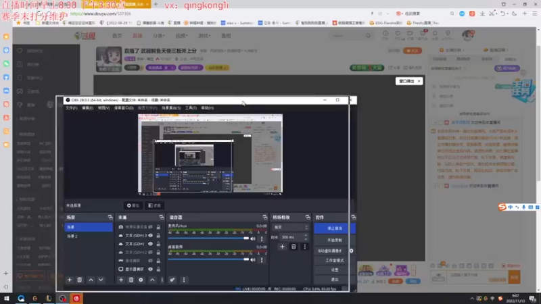Open OBS icon on Windows taskbar
The image size is (541, 304).
(x=62, y=299)
